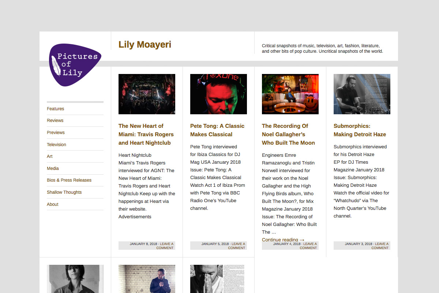Open 'Submorphics: Making Detroit Haze' title
Image resolution: width=439 pixels, height=293 pixels.
(x=359, y=130)
